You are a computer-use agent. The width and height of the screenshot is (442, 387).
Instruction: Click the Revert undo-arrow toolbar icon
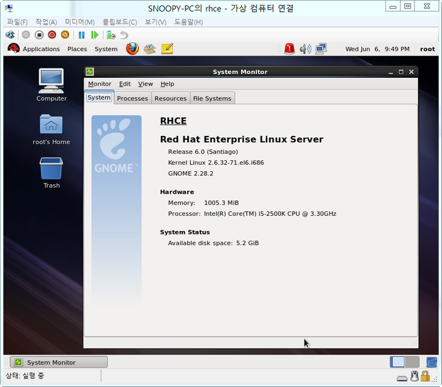(x=124, y=35)
